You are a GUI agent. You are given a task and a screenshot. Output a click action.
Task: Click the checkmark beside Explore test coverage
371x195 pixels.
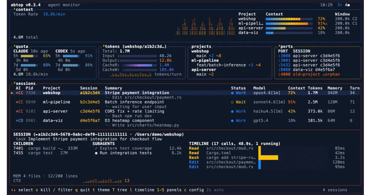96,148
